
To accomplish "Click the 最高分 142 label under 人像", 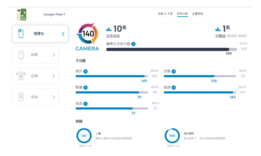I will (86, 146).
